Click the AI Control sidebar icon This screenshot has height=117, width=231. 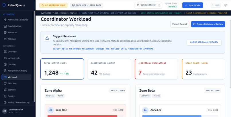point(5,32)
